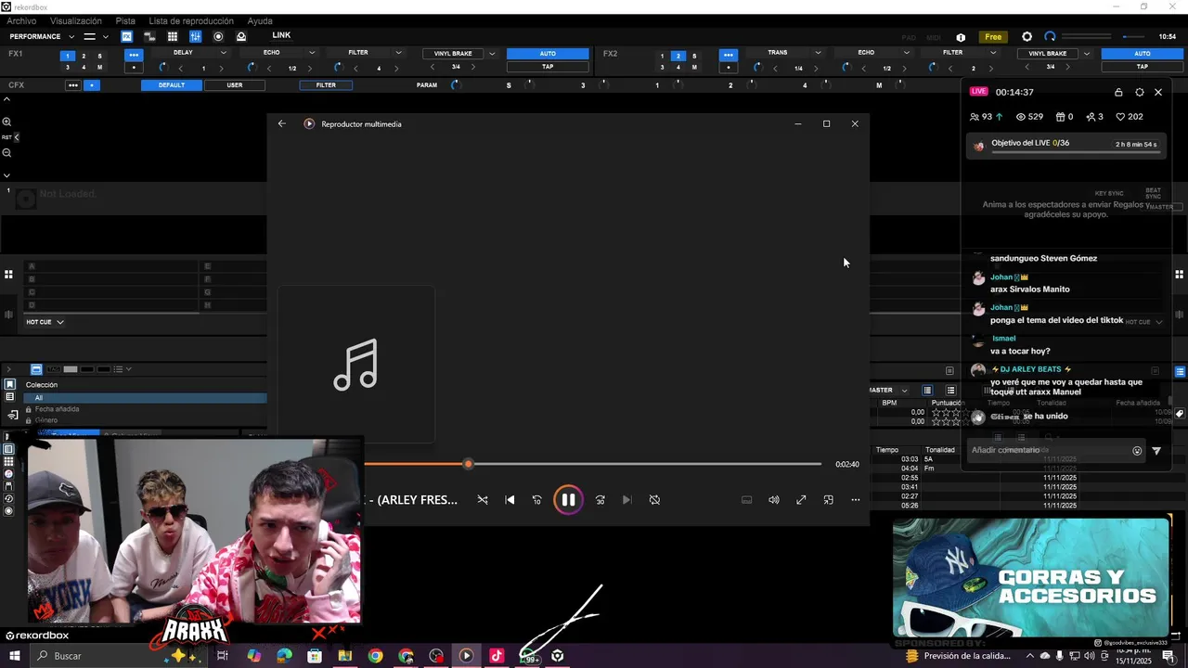Toggle the CFX FILTER effect button
This screenshot has width=1188, height=668.
326,85
